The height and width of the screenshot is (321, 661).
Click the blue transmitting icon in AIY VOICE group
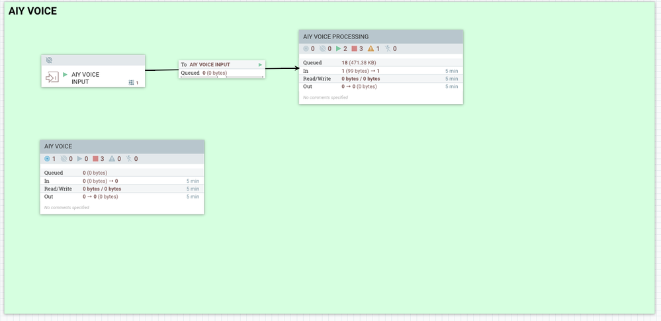47,159
